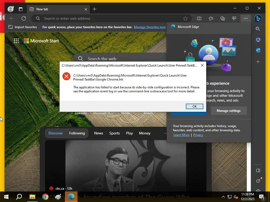Open Browser essentials heart icon

click(234, 18)
